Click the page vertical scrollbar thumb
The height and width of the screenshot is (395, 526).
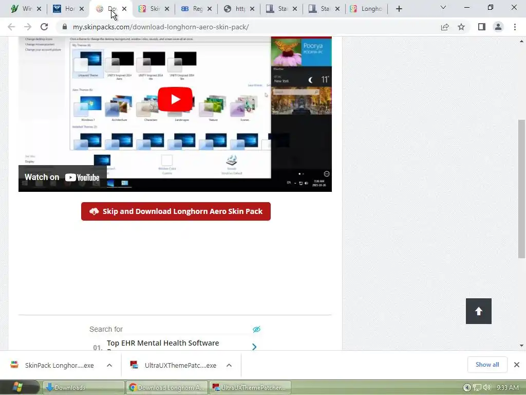pos(521,189)
